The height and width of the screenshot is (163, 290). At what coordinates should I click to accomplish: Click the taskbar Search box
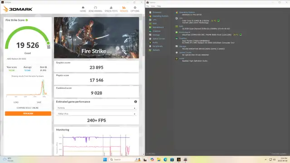[x=125, y=159]
